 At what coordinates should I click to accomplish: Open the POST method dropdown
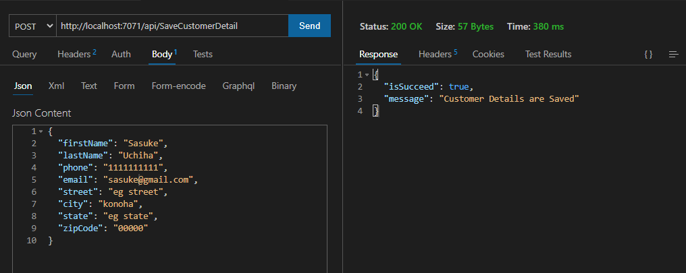pos(32,26)
